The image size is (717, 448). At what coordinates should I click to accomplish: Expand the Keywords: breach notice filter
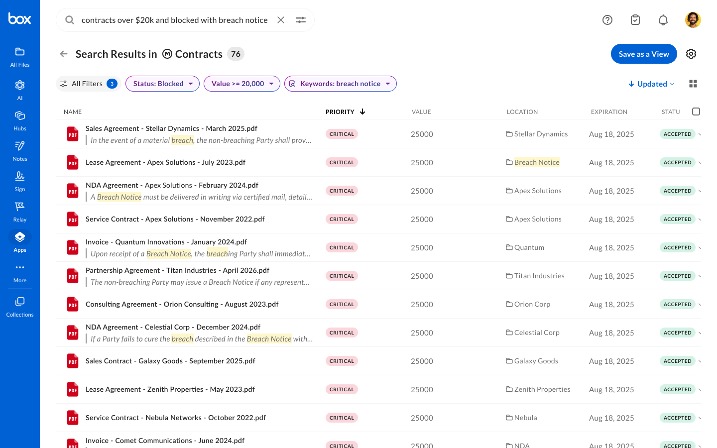point(341,84)
